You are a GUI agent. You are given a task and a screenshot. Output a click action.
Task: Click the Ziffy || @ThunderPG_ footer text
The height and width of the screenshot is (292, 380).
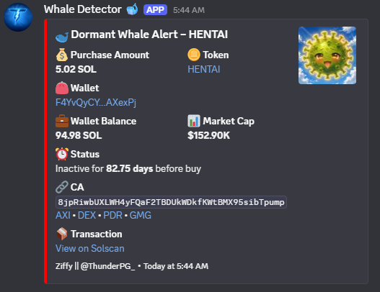[x=95, y=266]
